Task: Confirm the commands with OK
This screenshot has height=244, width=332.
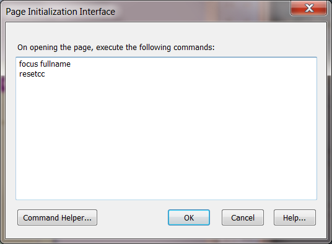Action: tap(189, 217)
